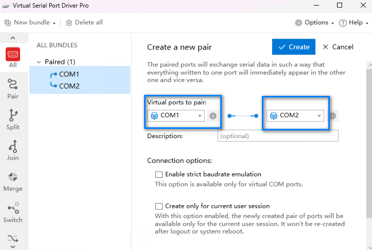Click the sidebar scroll-up chevron

pyautogui.click(x=13, y=38)
